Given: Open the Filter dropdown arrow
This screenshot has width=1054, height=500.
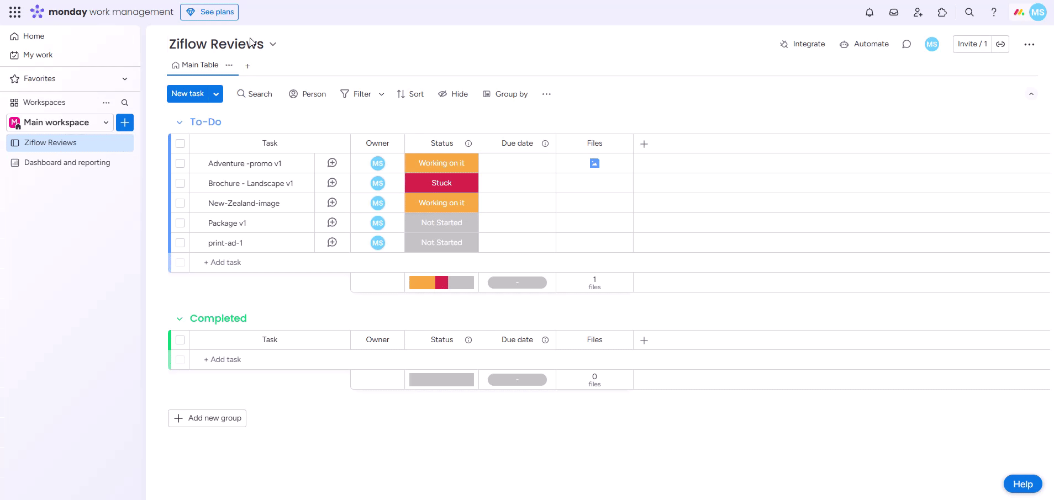Looking at the screenshot, I should [x=381, y=94].
